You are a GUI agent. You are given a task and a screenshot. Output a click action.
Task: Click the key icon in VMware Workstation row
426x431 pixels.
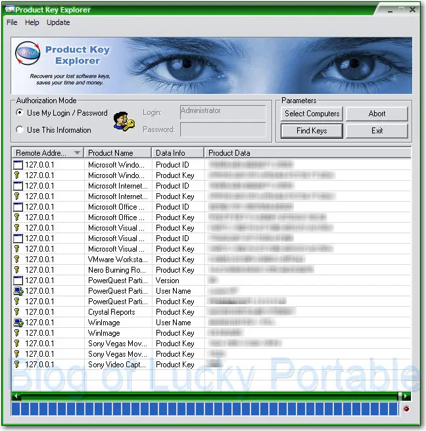(x=17, y=260)
